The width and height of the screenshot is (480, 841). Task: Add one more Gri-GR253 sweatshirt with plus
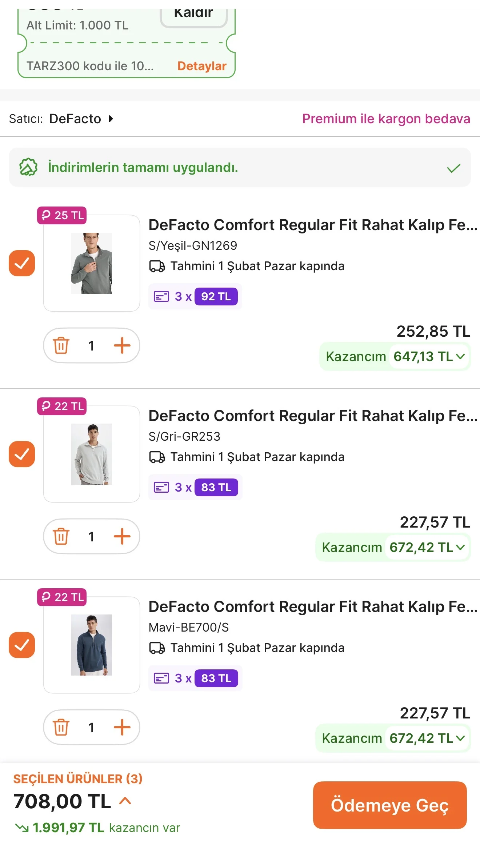[122, 536]
